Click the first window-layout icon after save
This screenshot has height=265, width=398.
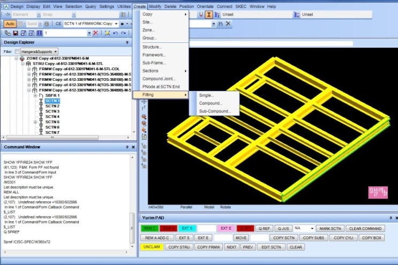pos(24,33)
